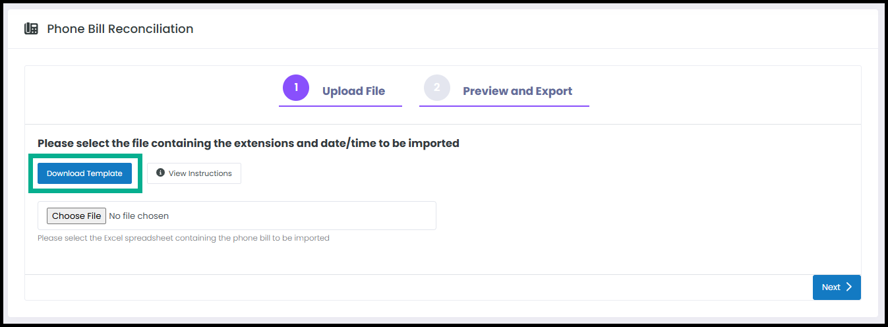This screenshot has width=888, height=327.
Task: Click the underline beneath Preview and Export
Action: [504, 105]
